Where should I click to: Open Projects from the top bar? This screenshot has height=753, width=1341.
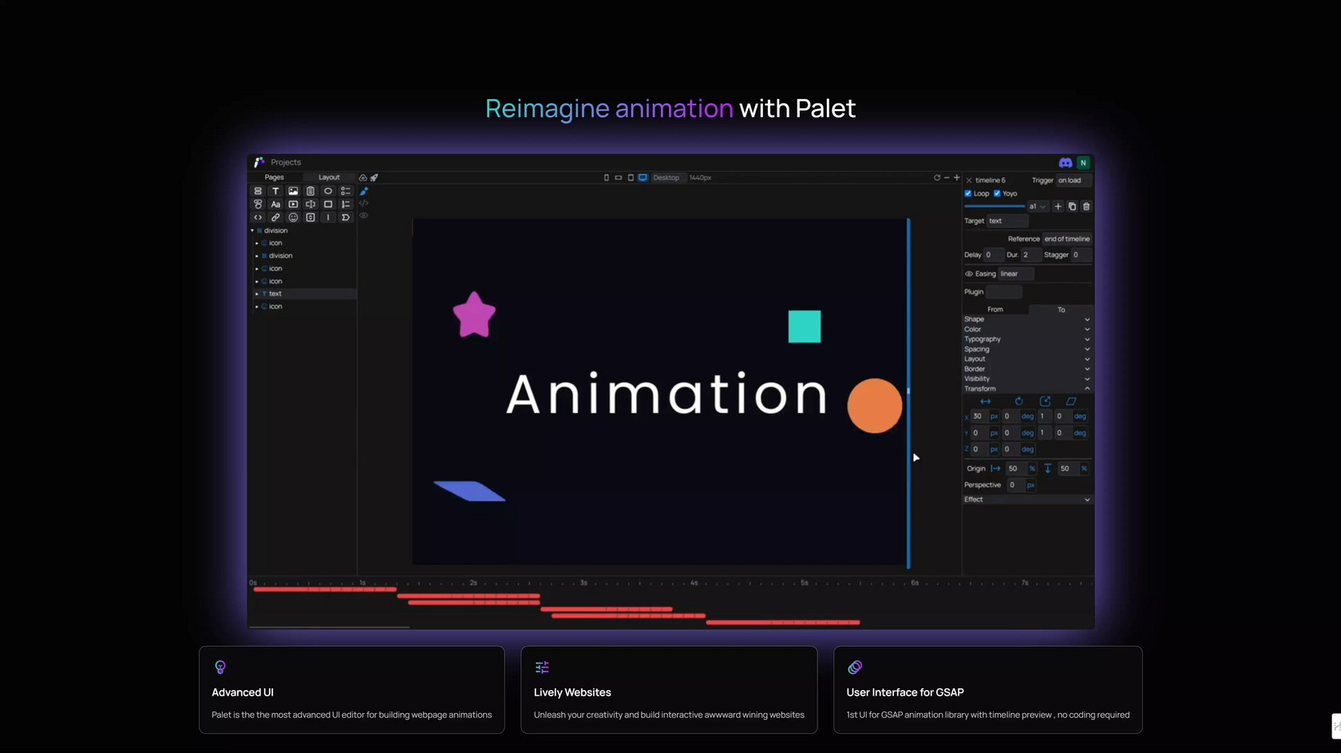point(286,163)
